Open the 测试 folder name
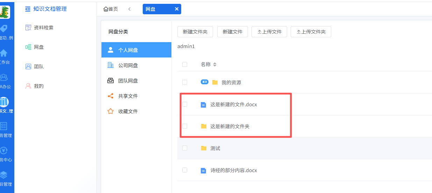 (x=215, y=148)
